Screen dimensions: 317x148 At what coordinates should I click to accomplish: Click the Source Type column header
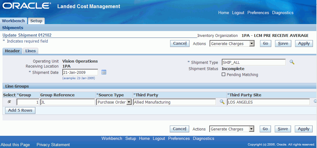click(x=110, y=95)
